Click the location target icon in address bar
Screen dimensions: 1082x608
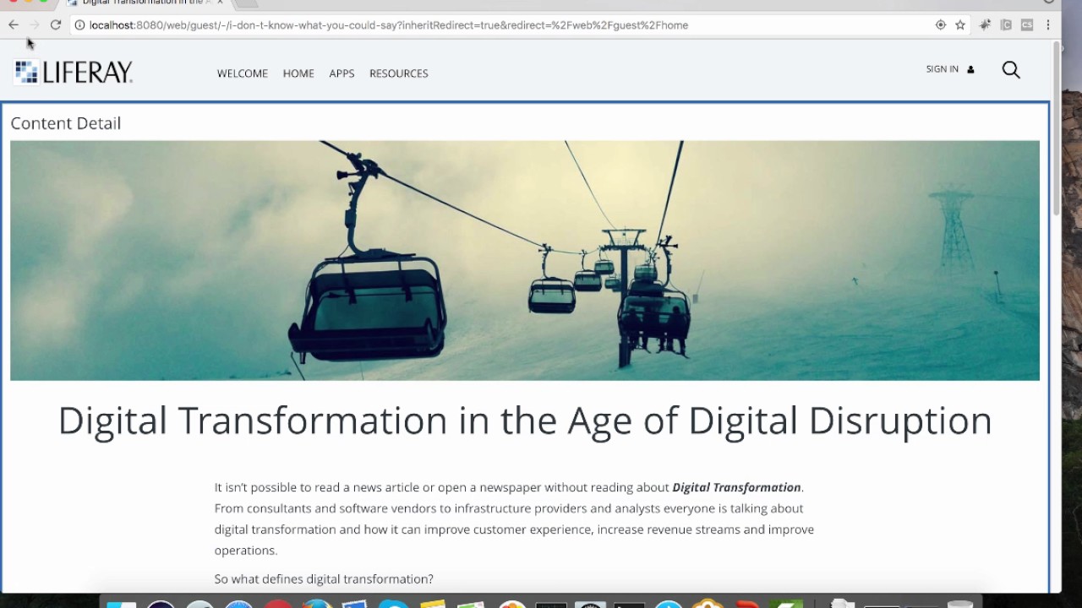coord(941,25)
